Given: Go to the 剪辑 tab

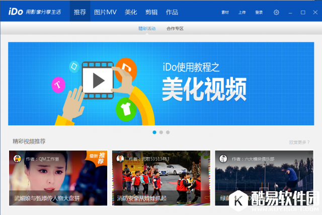Looking at the screenshot, I should pos(151,12).
